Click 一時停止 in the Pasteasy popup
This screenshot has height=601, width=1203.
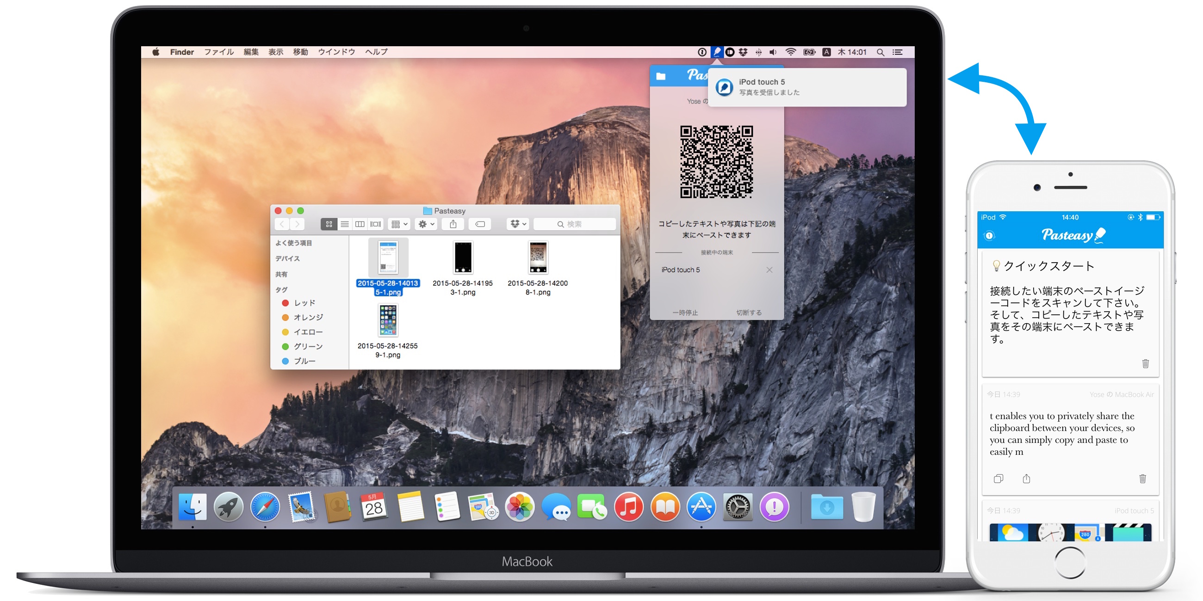click(685, 312)
